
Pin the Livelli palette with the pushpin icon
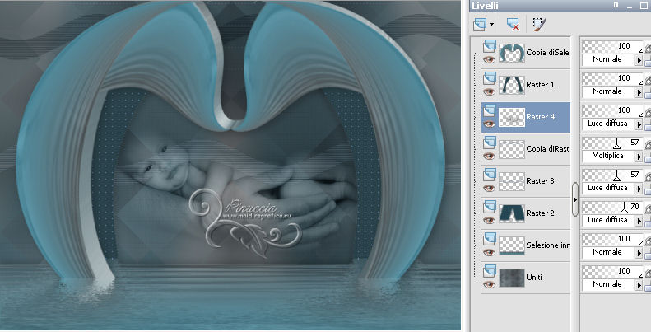tap(616, 6)
